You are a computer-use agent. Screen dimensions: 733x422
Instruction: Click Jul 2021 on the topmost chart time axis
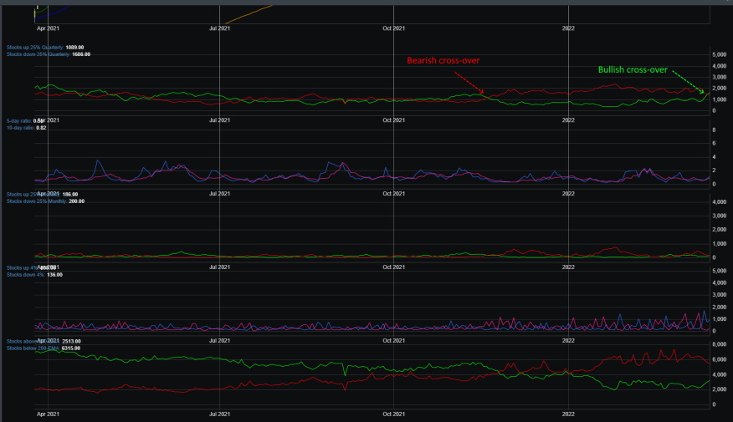tap(219, 28)
